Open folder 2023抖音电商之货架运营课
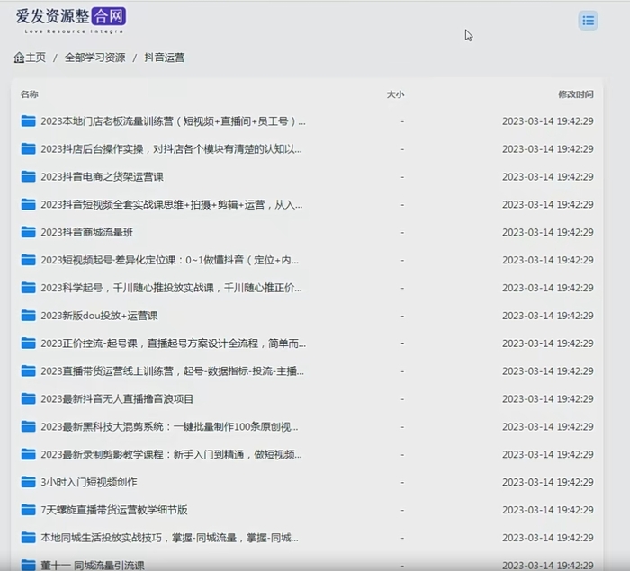Screen dimensions: 630x571 coord(102,177)
